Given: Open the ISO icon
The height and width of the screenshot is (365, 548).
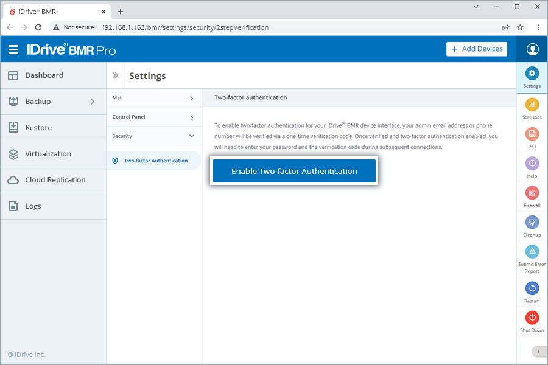Looking at the screenshot, I should [x=532, y=134].
